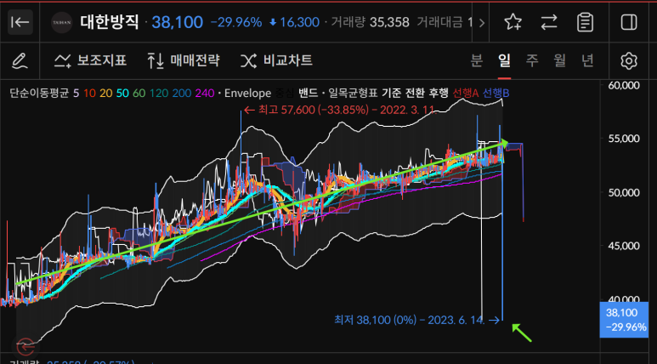The width and height of the screenshot is (657, 364).
Task: Open chart settings gear
Action: tap(628, 61)
